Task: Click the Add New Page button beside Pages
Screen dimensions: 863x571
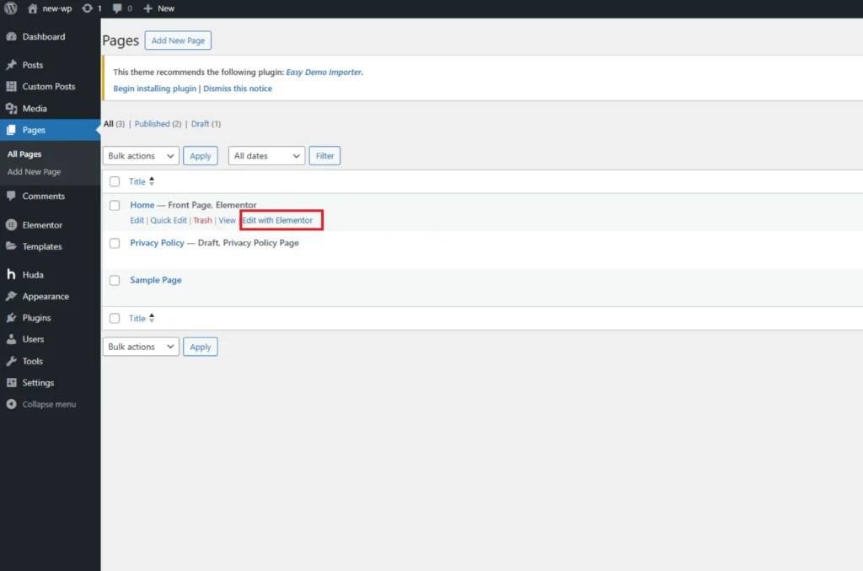Action: pos(178,40)
